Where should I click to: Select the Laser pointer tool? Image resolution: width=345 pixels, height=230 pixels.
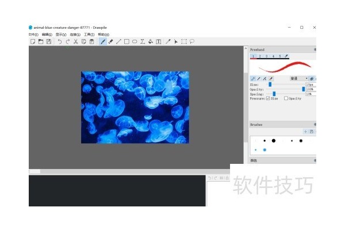tap(176, 41)
